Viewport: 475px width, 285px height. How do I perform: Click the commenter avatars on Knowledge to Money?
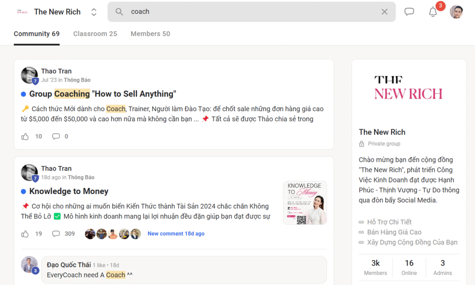tap(113, 234)
